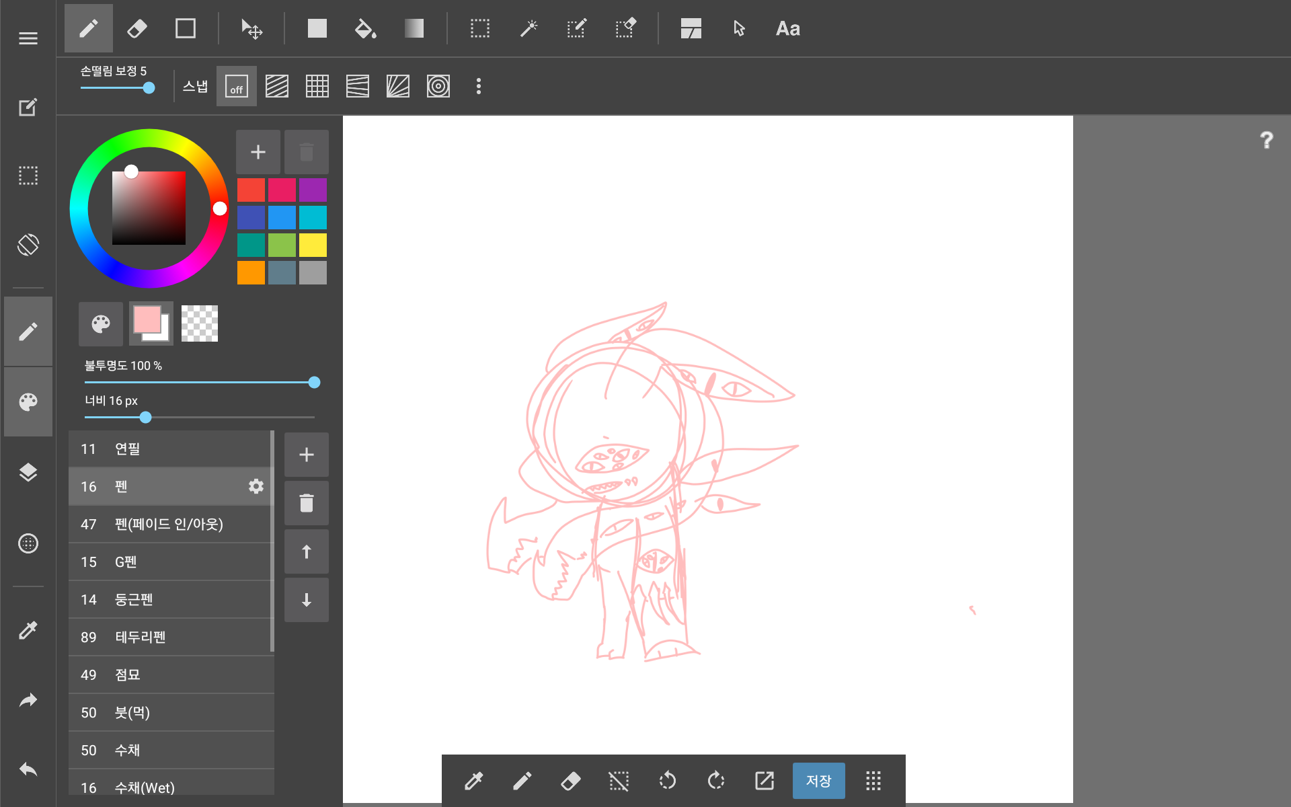
Task: Enable the grid snap guide
Action: 317,87
